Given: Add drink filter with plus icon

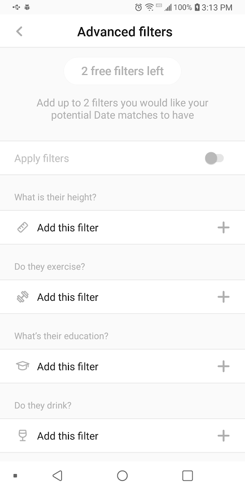Looking at the screenshot, I should point(223,435).
